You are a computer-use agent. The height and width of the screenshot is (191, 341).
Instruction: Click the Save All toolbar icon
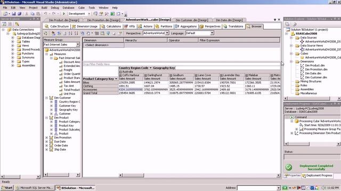19,14
